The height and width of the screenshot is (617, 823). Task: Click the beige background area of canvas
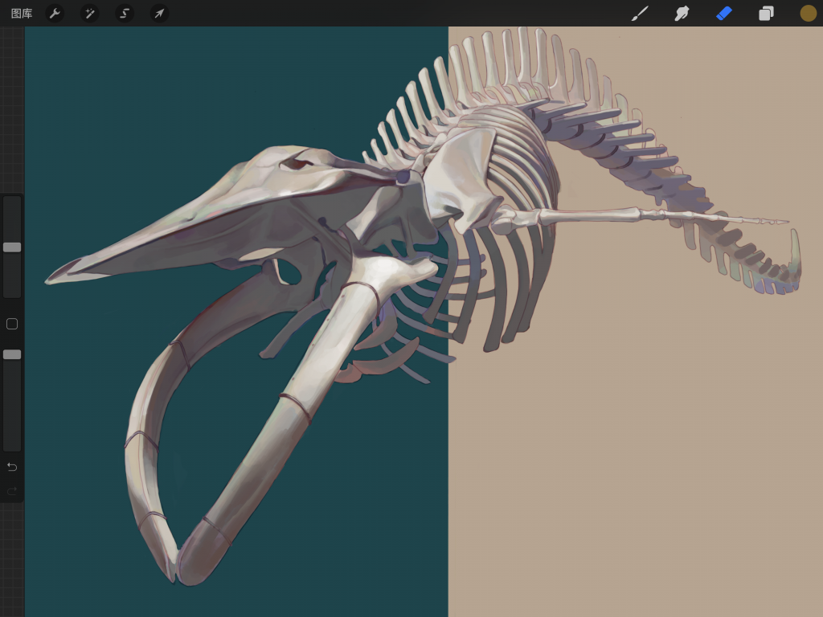click(x=643, y=442)
